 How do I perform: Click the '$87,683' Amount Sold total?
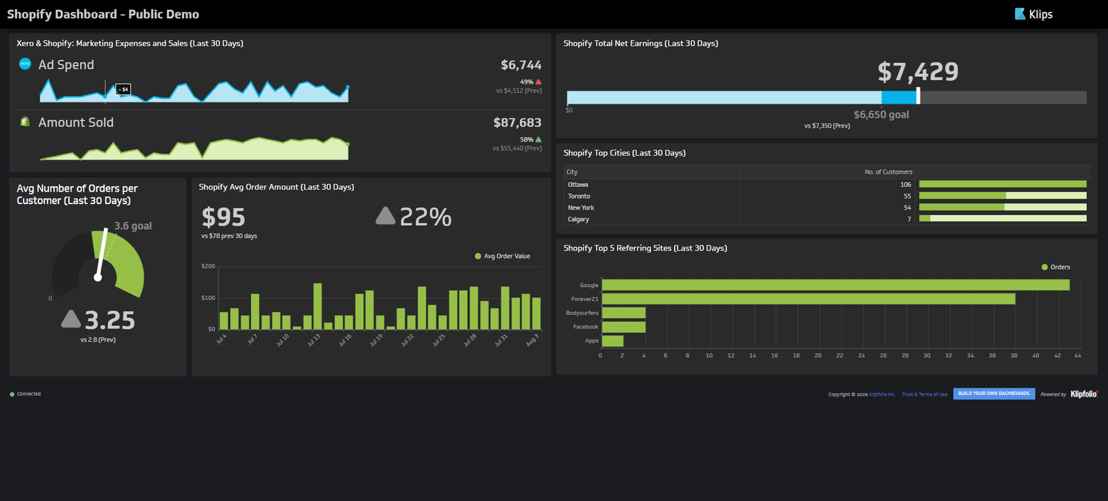(517, 122)
